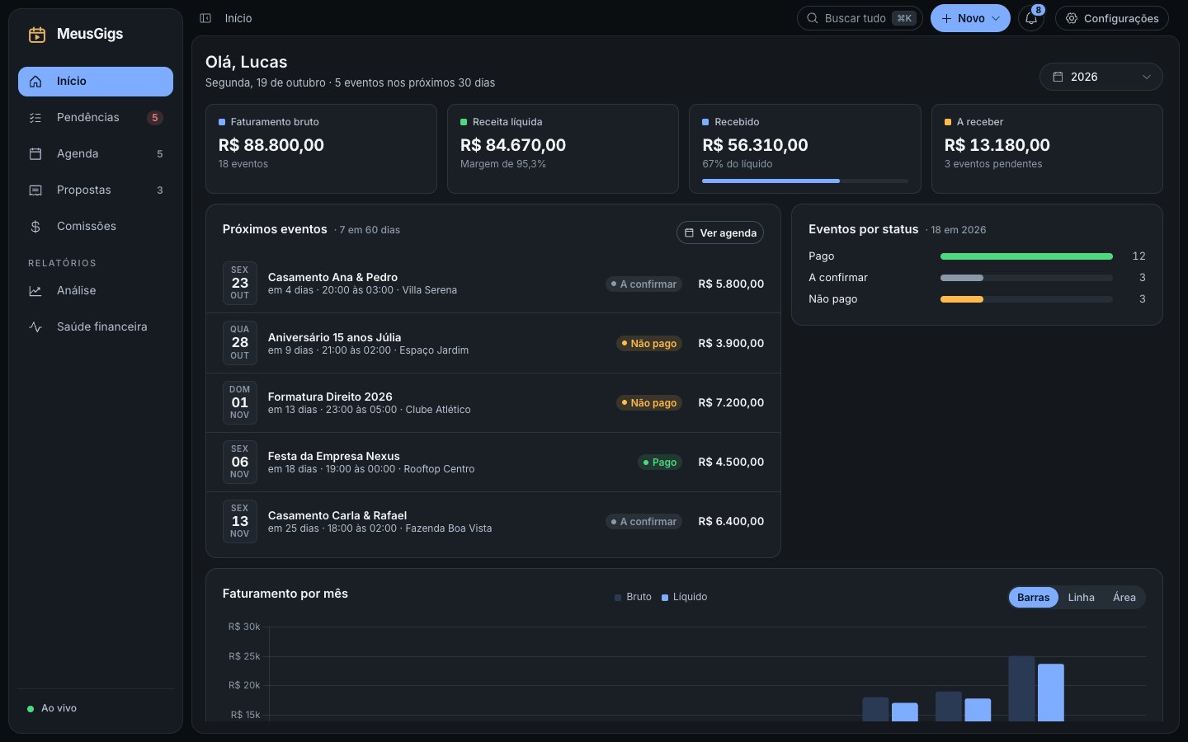1188x742 pixels.
Task: Open Saúde financeira report
Action: [96, 327]
